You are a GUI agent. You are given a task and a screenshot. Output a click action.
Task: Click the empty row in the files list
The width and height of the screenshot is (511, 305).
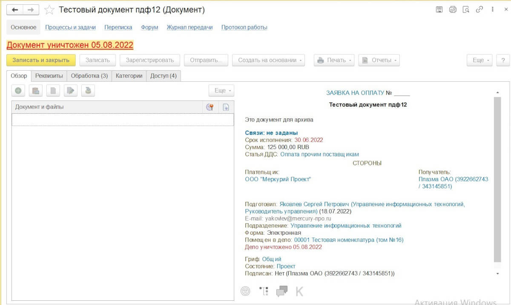tap(123, 120)
